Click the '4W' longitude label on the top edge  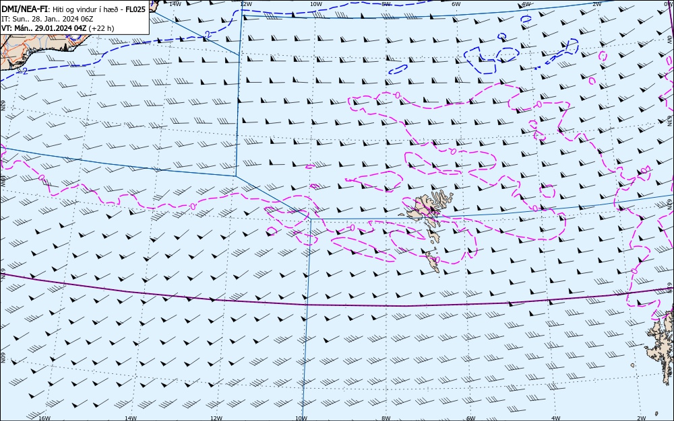(x=526, y=4)
